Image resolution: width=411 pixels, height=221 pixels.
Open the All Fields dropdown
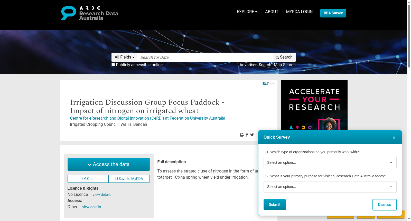124,57
